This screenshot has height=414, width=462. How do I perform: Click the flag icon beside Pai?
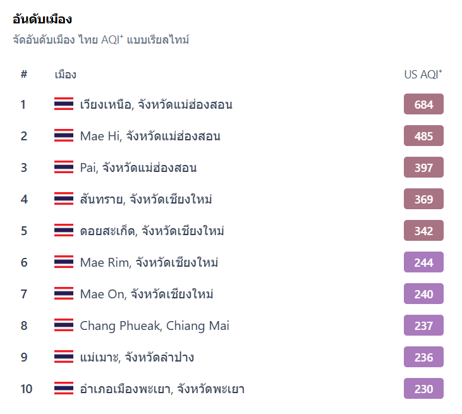64,167
